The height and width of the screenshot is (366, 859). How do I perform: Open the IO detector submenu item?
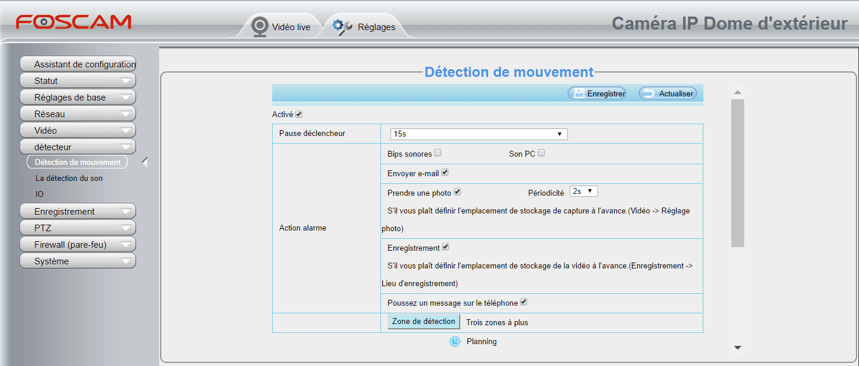pyautogui.click(x=39, y=194)
